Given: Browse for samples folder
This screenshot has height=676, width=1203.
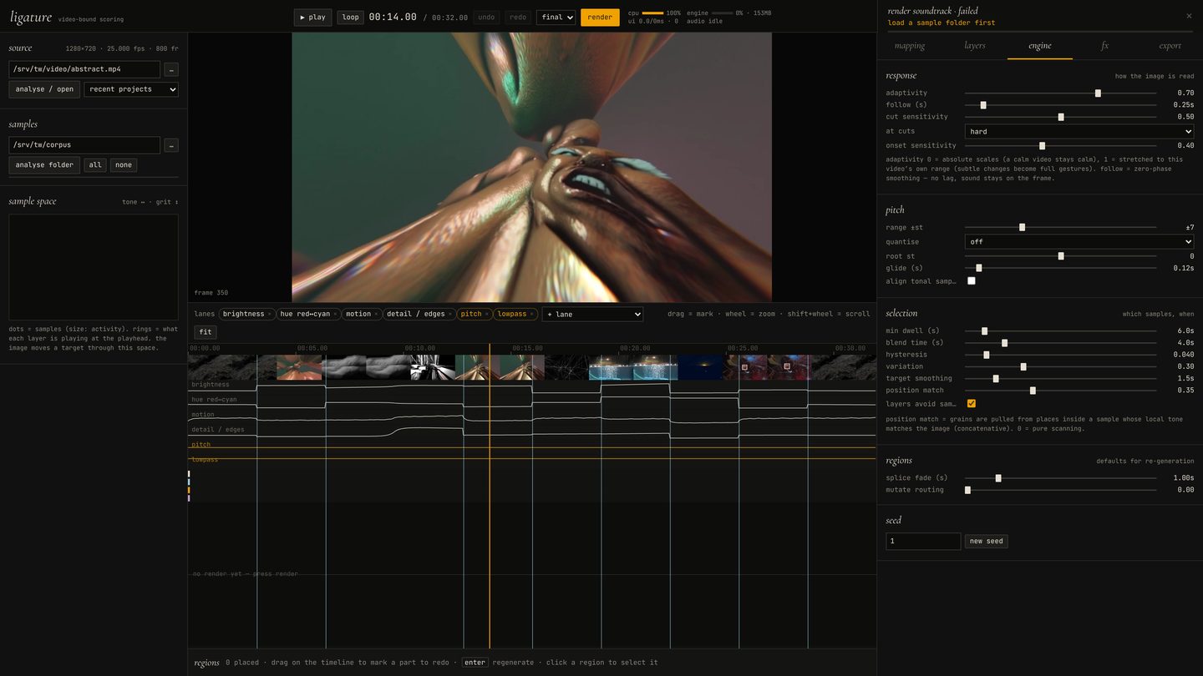Looking at the screenshot, I should point(171,145).
